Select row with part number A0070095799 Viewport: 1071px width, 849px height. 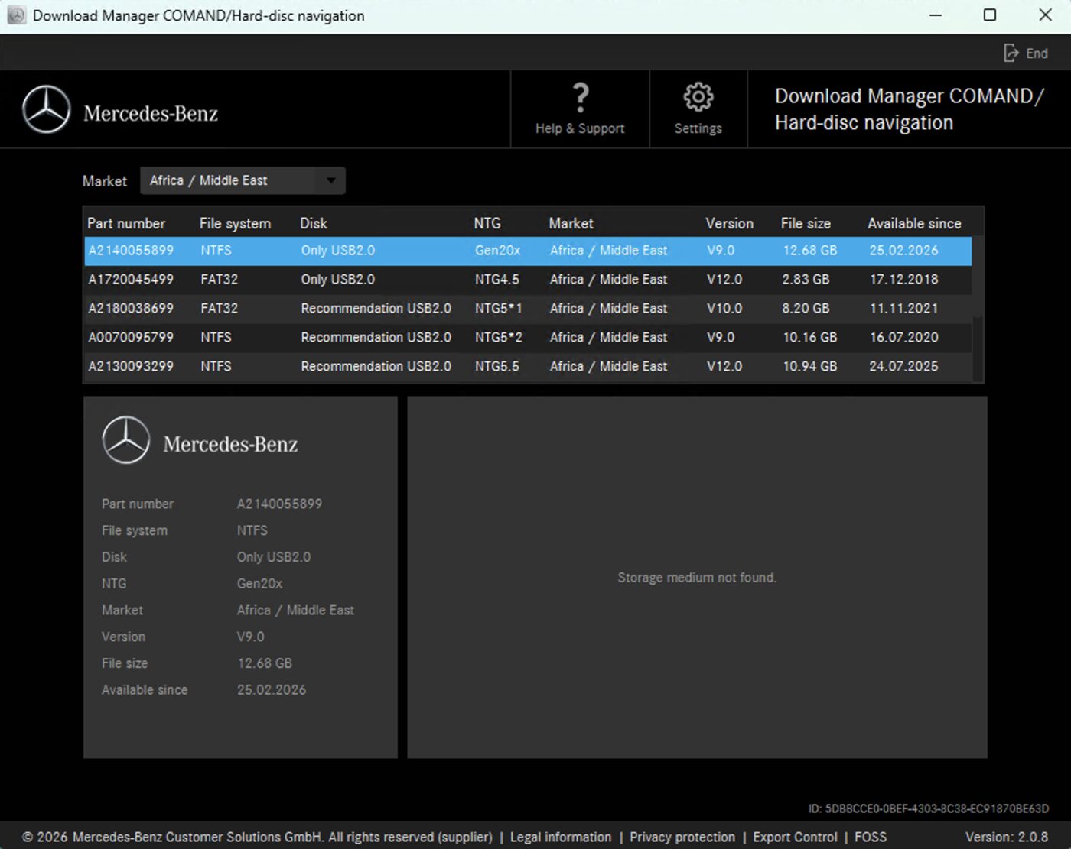pos(528,338)
